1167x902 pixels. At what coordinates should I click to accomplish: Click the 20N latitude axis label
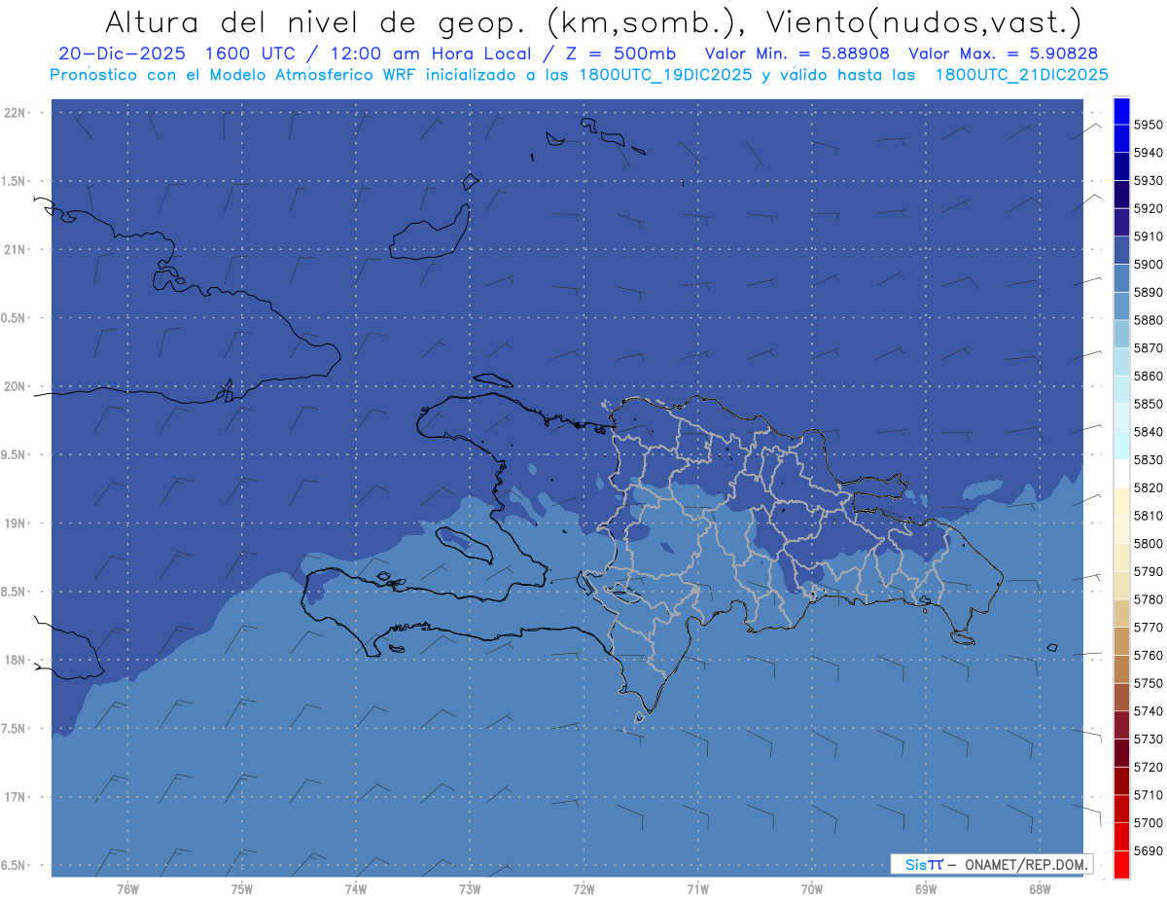[15, 386]
